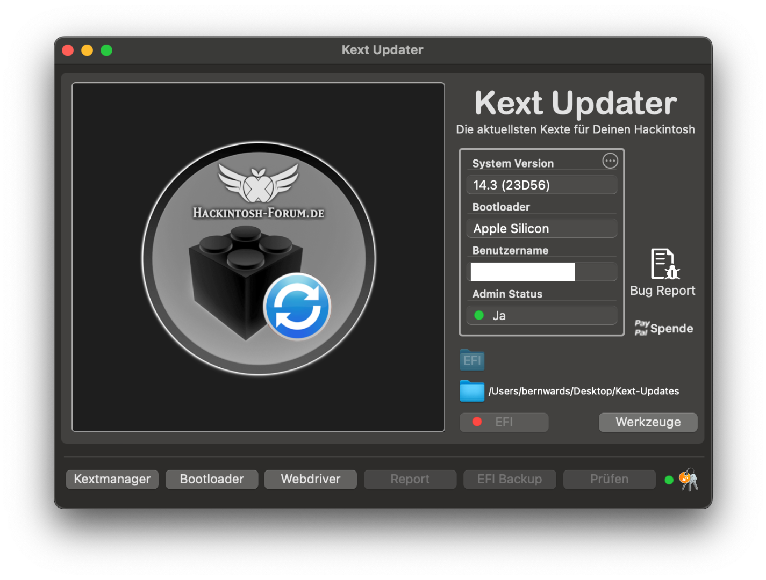The image size is (766, 580).
Task: Open the Bug Report document icon
Action: point(665,264)
